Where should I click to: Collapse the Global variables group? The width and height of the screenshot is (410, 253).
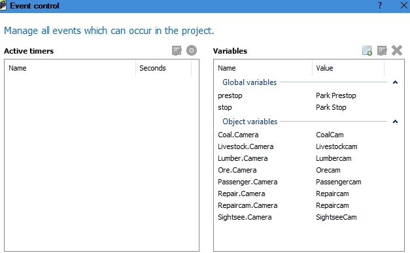tap(396, 82)
